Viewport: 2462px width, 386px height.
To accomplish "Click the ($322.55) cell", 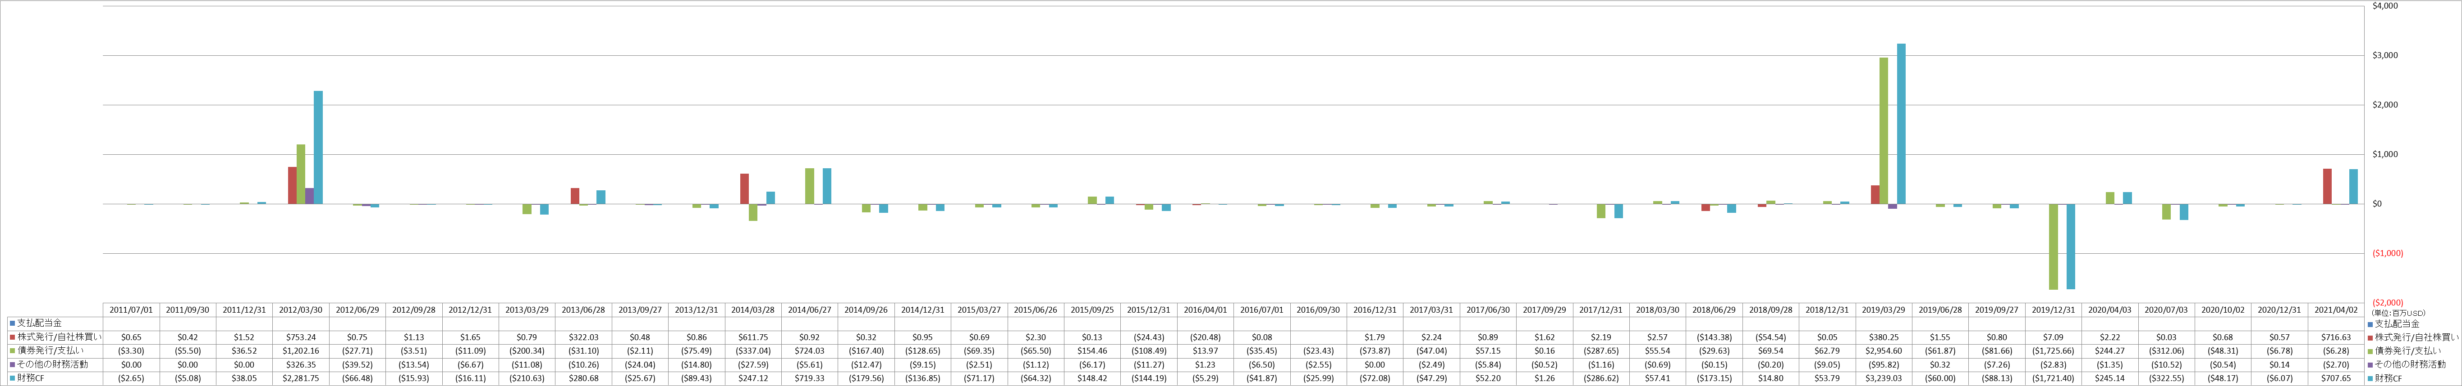I will (x=2167, y=378).
